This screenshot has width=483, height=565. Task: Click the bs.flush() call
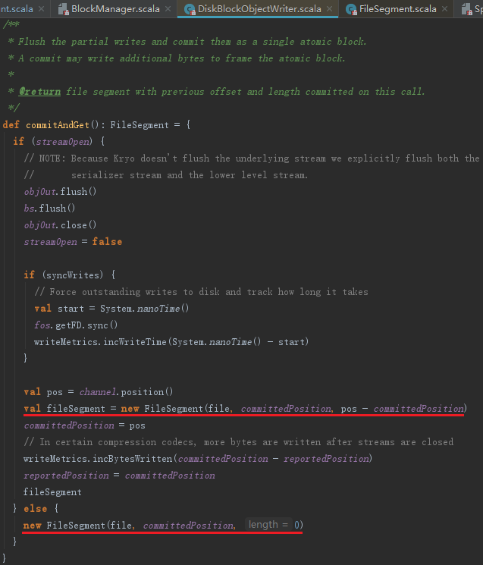click(49, 209)
